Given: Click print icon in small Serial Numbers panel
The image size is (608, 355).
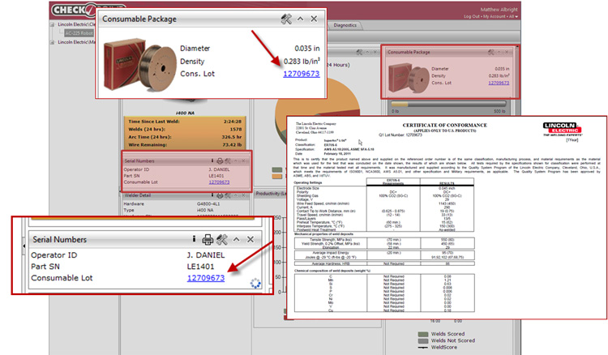Looking at the screenshot, I should (218, 160).
